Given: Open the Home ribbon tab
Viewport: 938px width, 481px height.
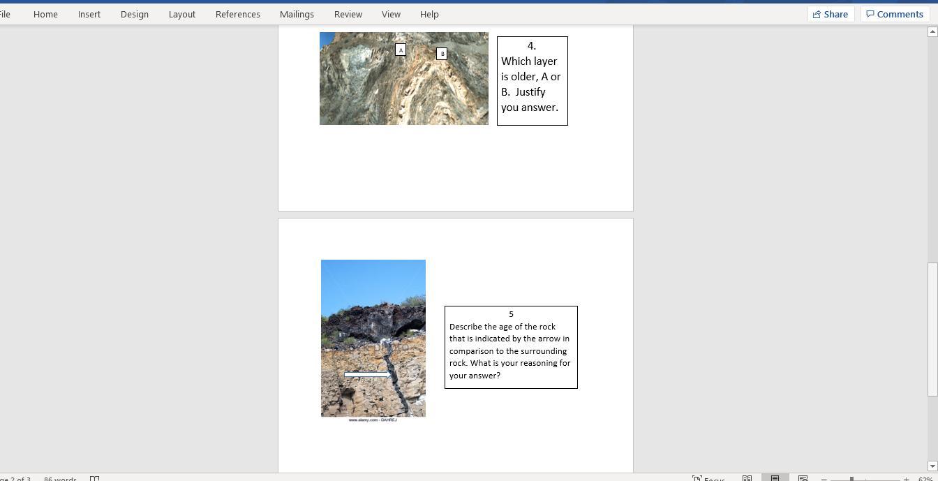Looking at the screenshot, I should (x=45, y=14).
